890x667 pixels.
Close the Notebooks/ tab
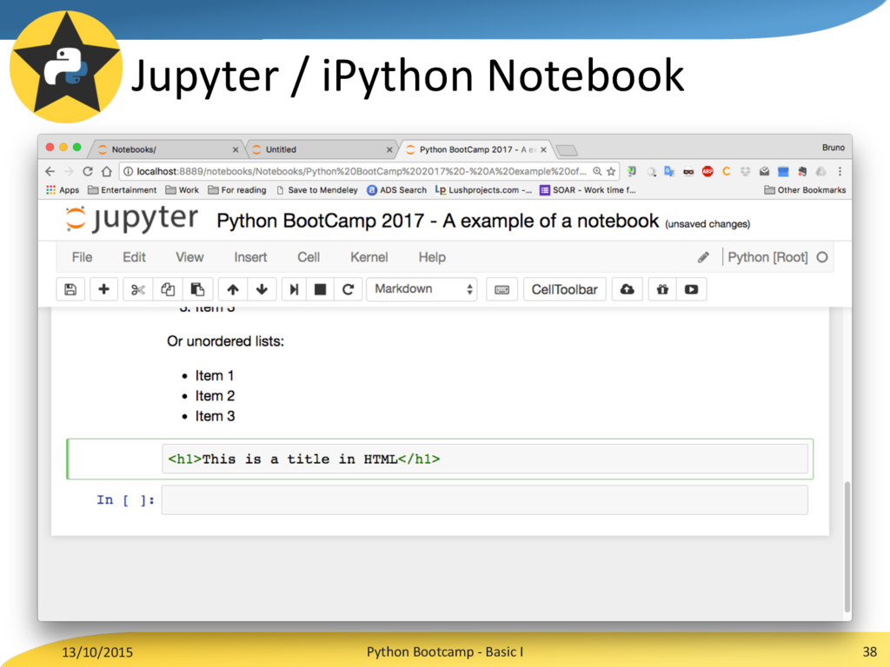point(236,149)
